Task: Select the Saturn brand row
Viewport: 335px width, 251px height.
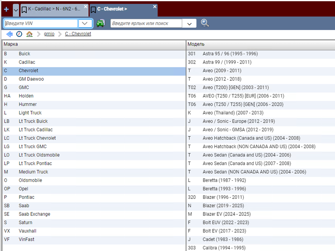Action: click(x=94, y=223)
